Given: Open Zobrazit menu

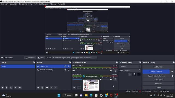Looking at the screenshot, I should (x=23, y=4).
